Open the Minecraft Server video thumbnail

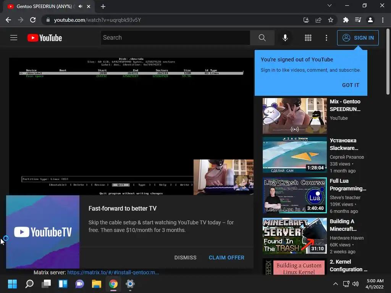[x=294, y=236]
